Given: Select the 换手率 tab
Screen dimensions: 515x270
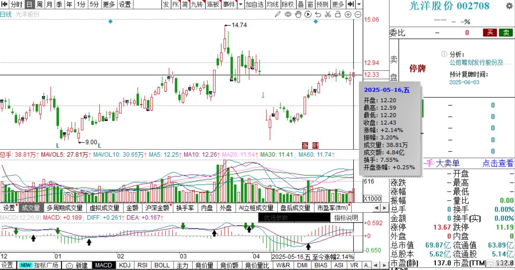Looking at the screenshot, I should (x=185, y=208).
